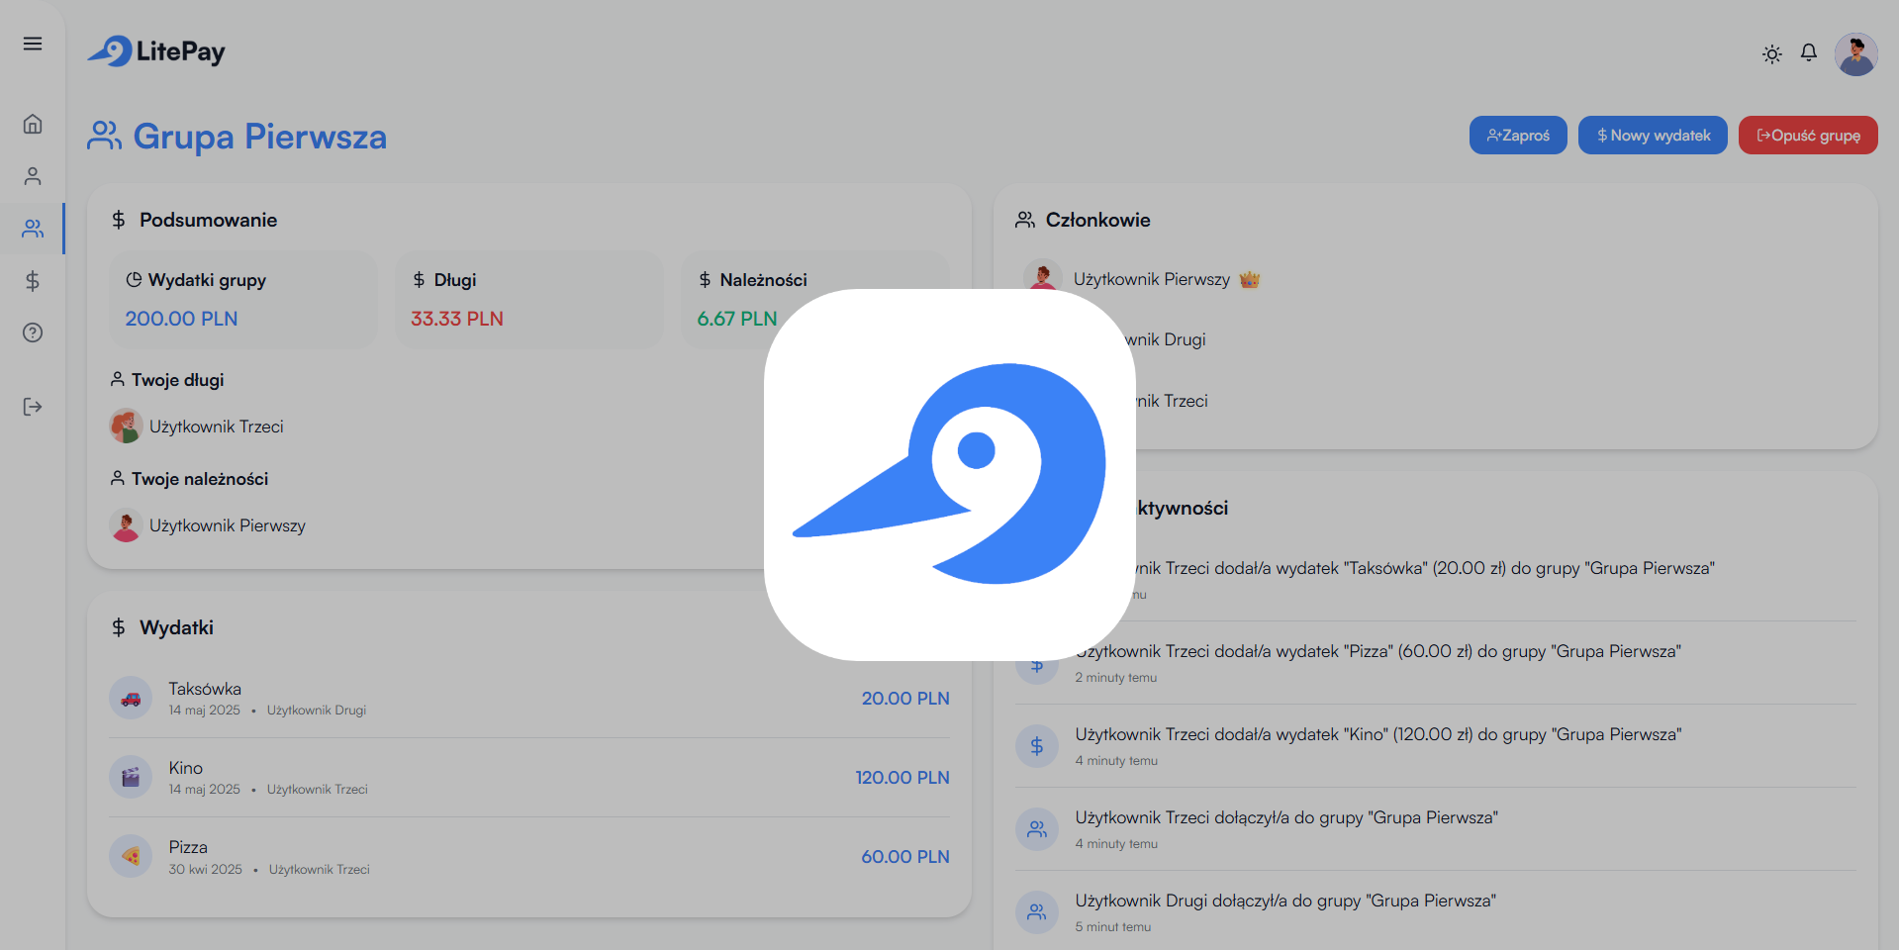
Task: Open expenses via sidebar dollar icon
Action: point(33,281)
